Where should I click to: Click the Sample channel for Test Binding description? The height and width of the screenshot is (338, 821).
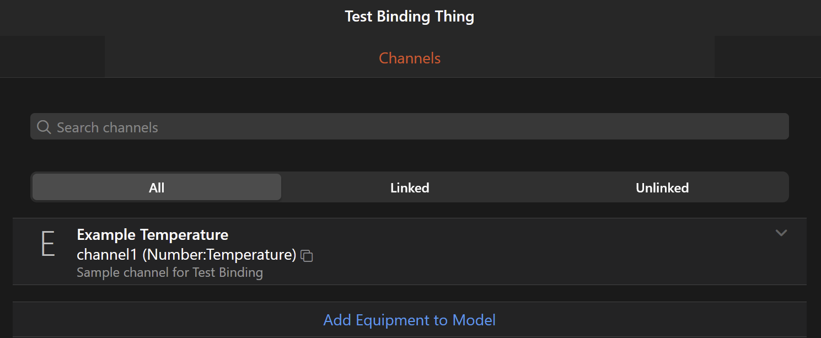(169, 272)
